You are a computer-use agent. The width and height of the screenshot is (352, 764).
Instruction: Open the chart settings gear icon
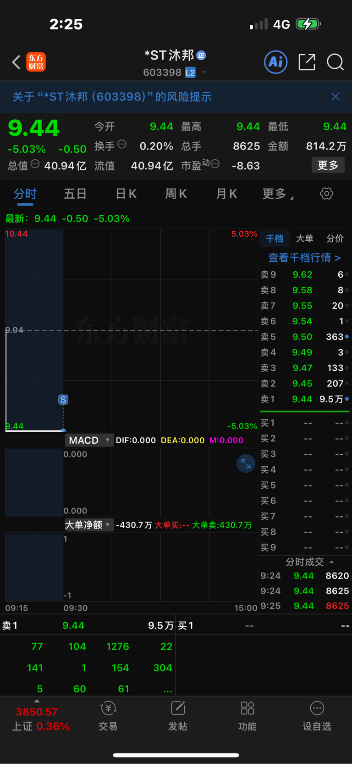[326, 194]
